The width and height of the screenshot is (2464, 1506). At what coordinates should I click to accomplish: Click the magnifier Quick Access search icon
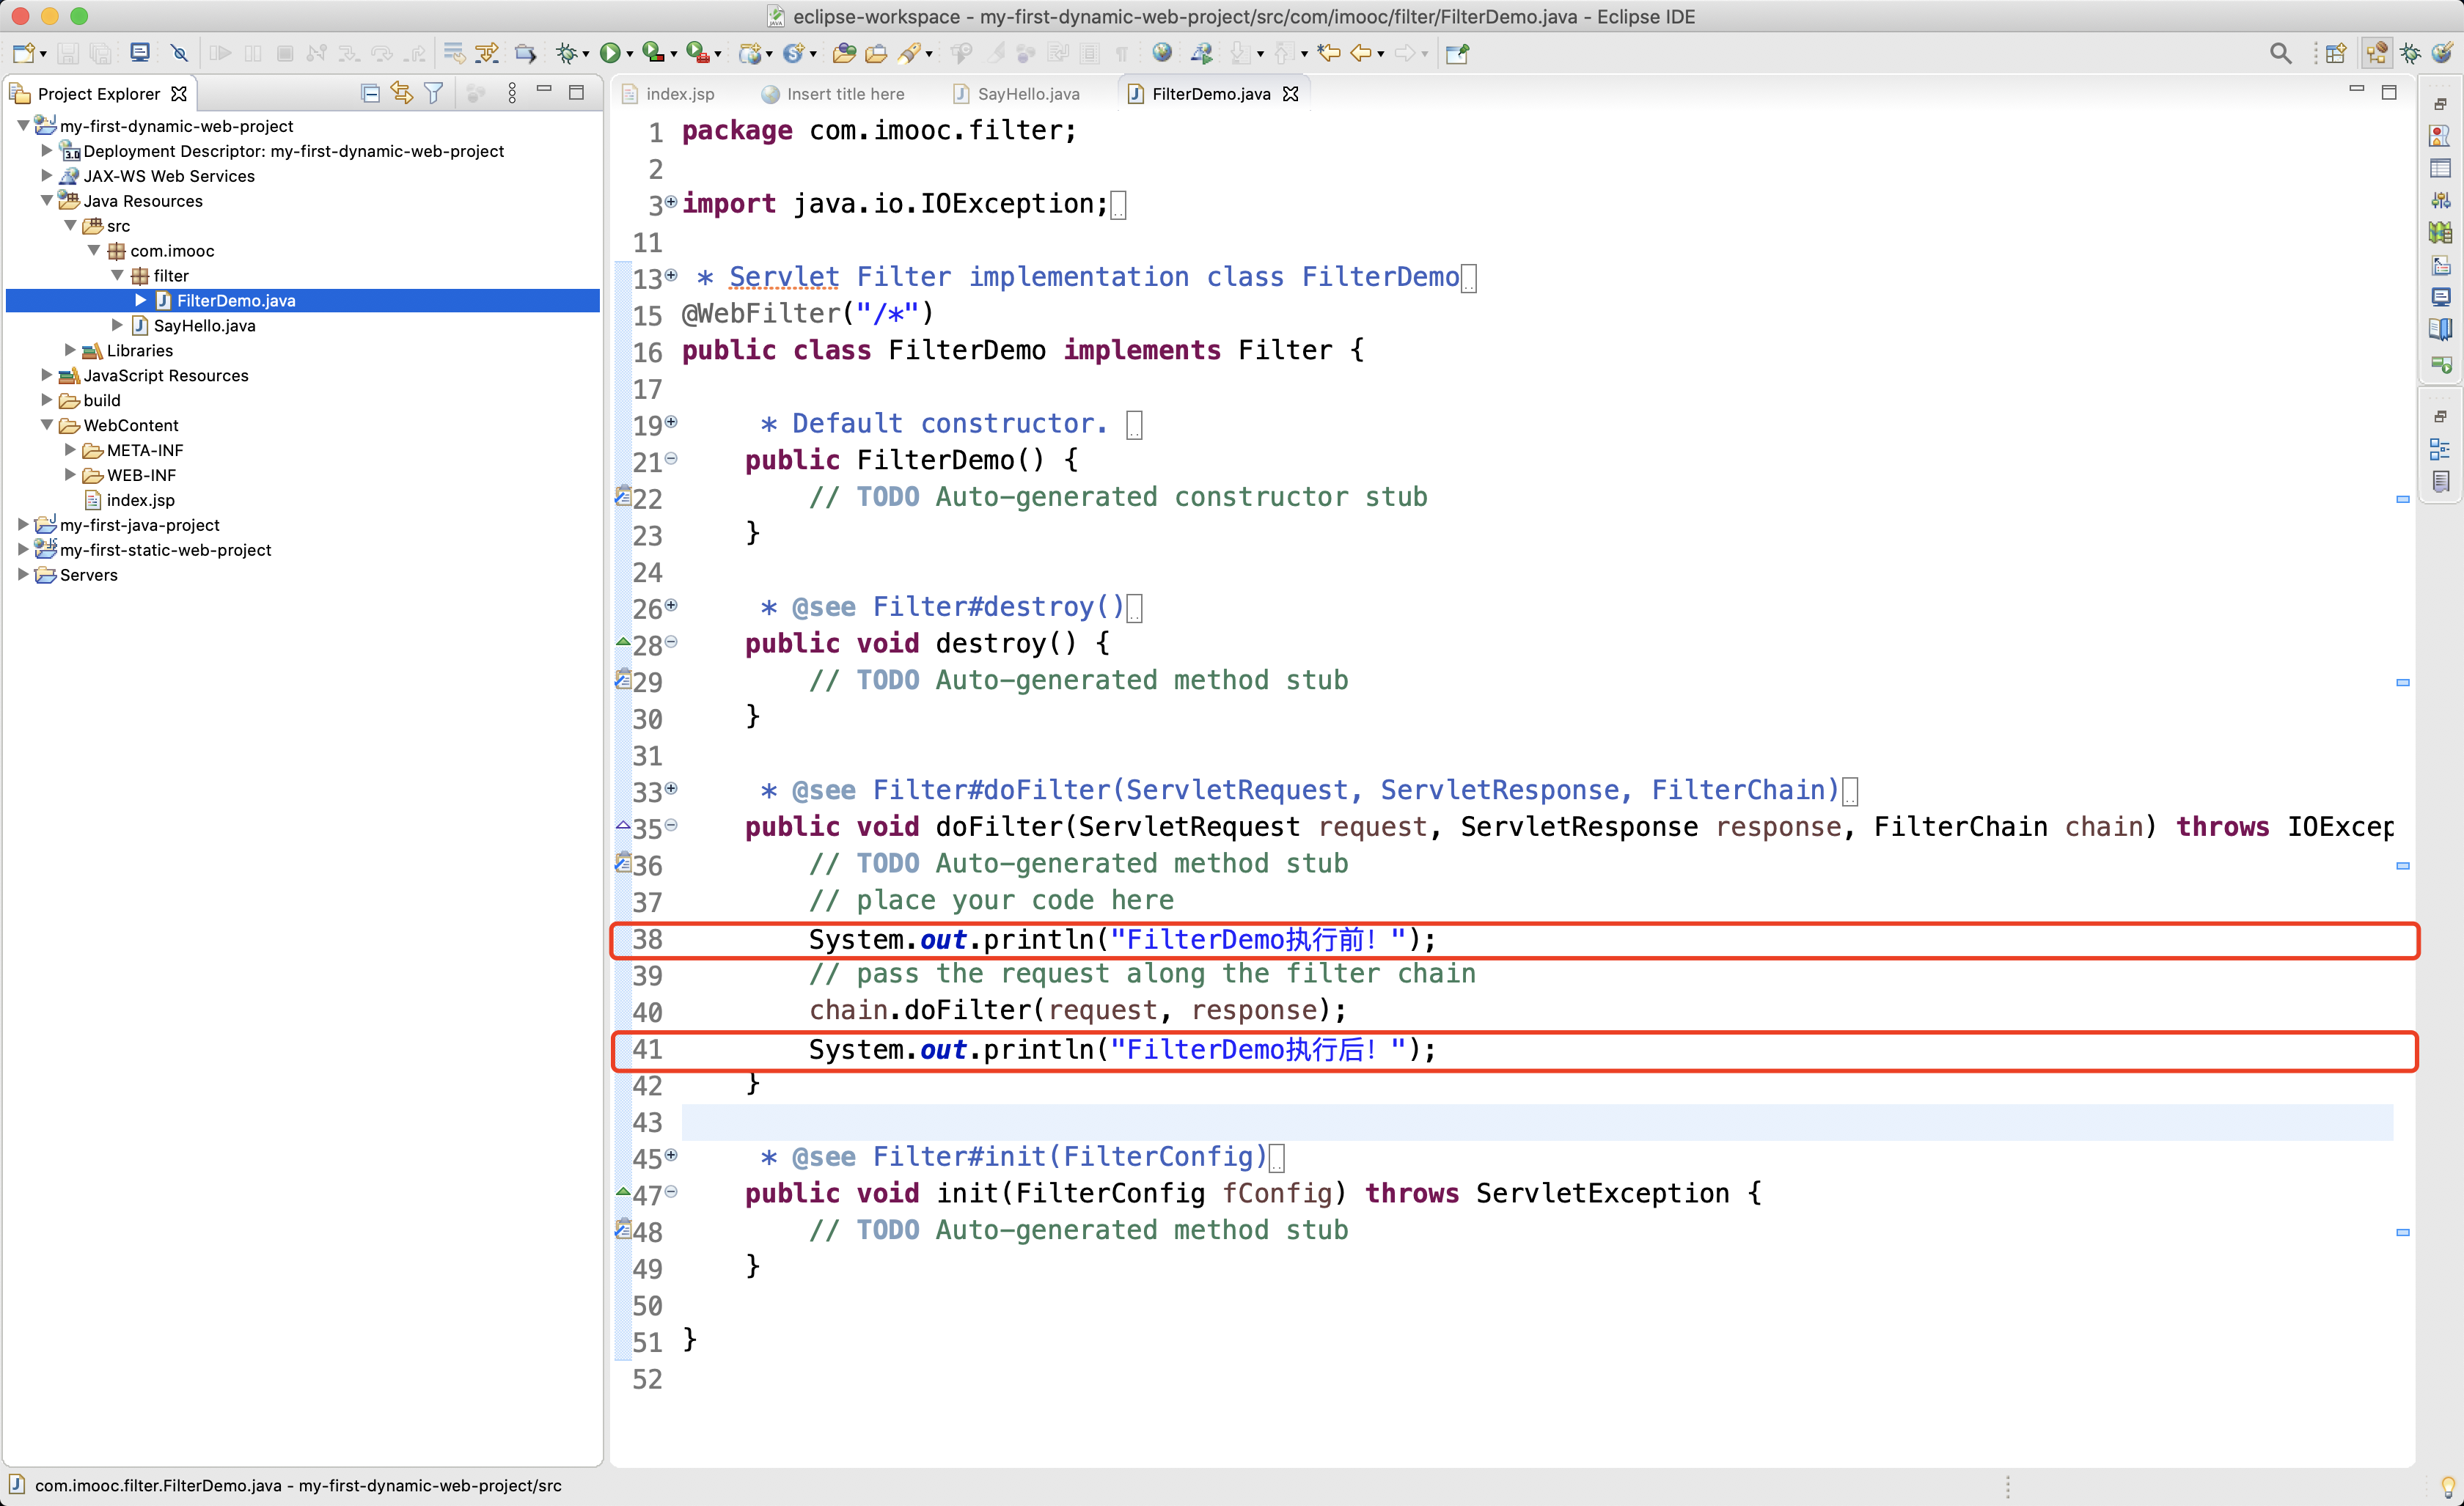click(x=2280, y=53)
